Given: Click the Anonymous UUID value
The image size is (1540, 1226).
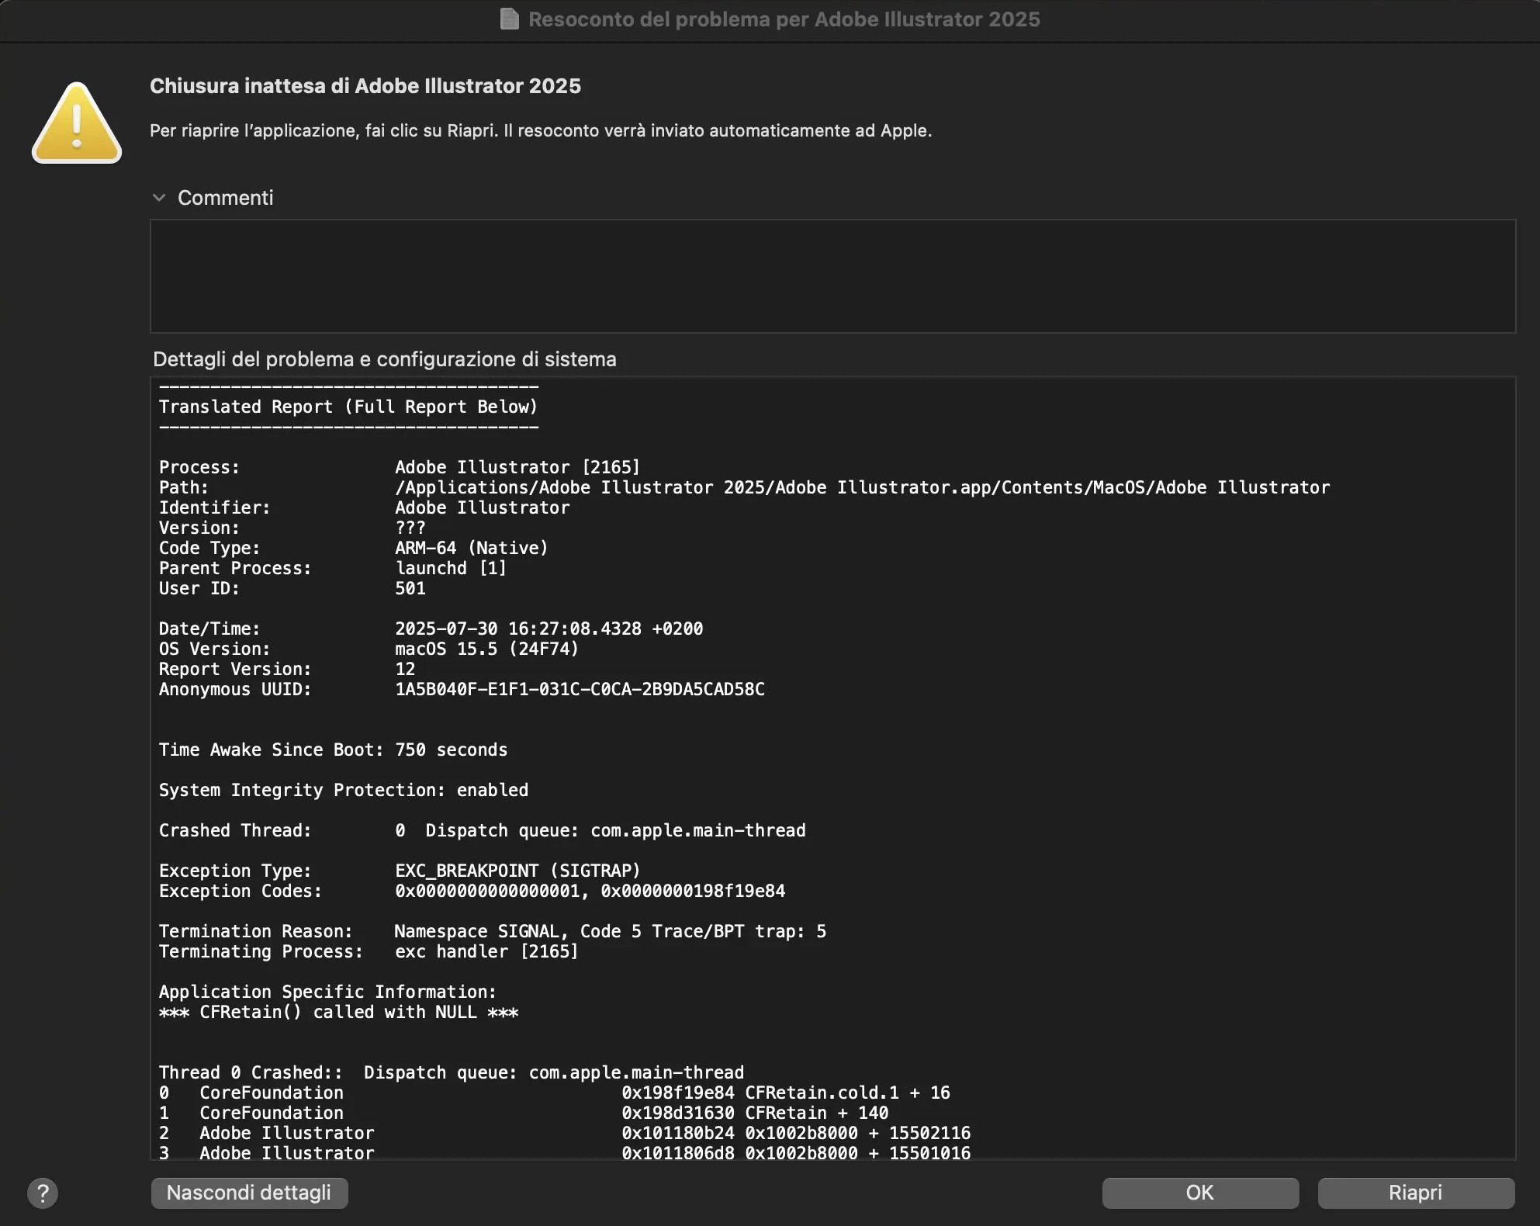Looking at the screenshot, I should (580, 689).
